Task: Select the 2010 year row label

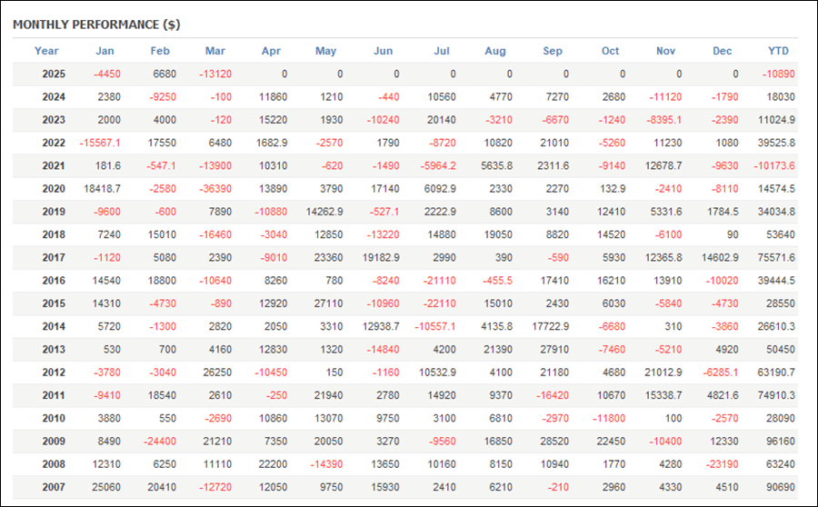Action: (x=54, y=418)
